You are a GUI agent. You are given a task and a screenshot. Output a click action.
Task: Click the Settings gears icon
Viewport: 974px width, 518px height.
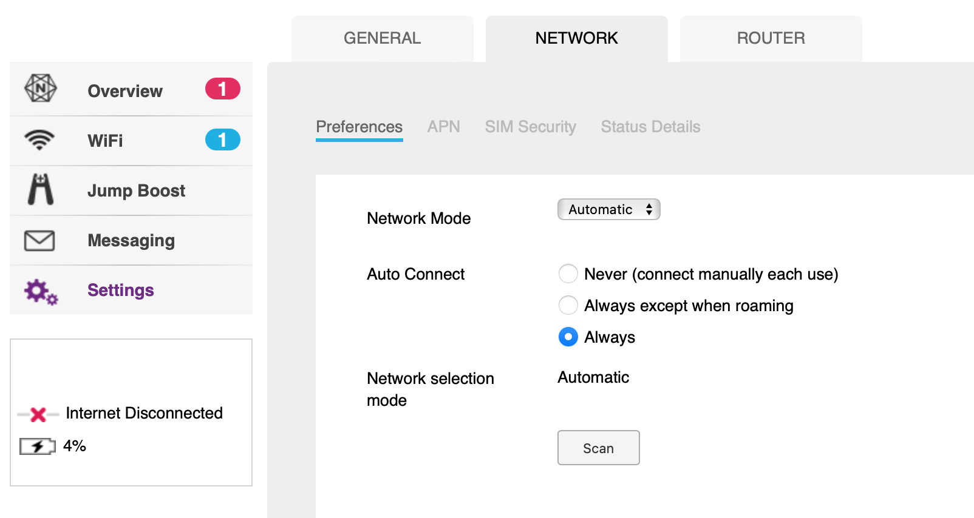(x=41, y=292)
